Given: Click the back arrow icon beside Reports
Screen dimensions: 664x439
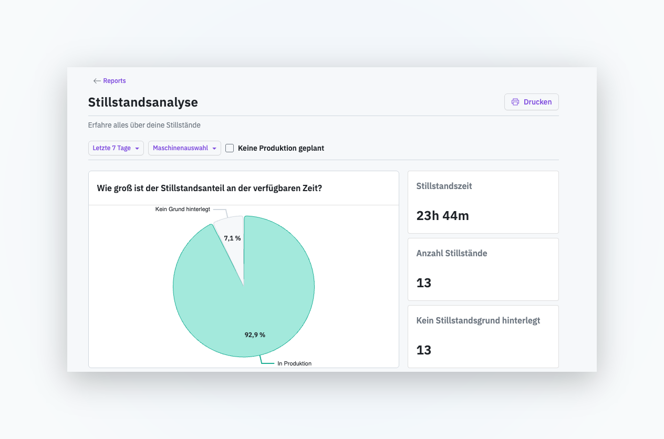Looking at the screenshot, I should tap(97, 81).
